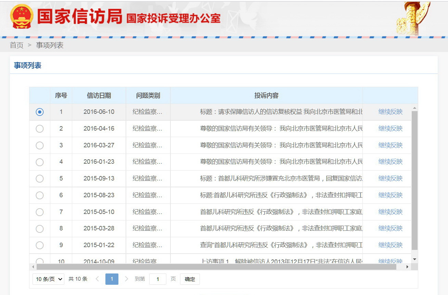Click 继续反映 for 2015-03-28 row
448x295 pixels.
click(x=391, y=228)
